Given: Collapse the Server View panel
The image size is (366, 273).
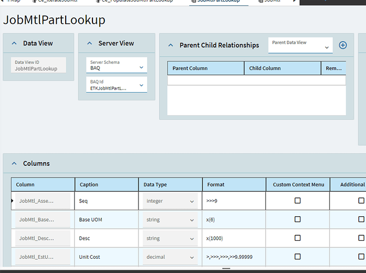Looking at the screenshot, I should (90, 44).
